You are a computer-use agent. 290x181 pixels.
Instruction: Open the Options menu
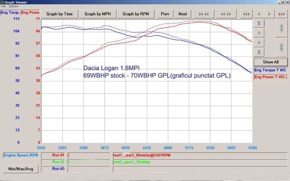coord(13,6)
